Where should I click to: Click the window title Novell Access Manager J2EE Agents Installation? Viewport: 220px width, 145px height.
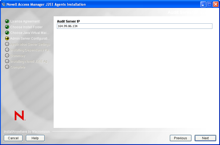point(46,4)
